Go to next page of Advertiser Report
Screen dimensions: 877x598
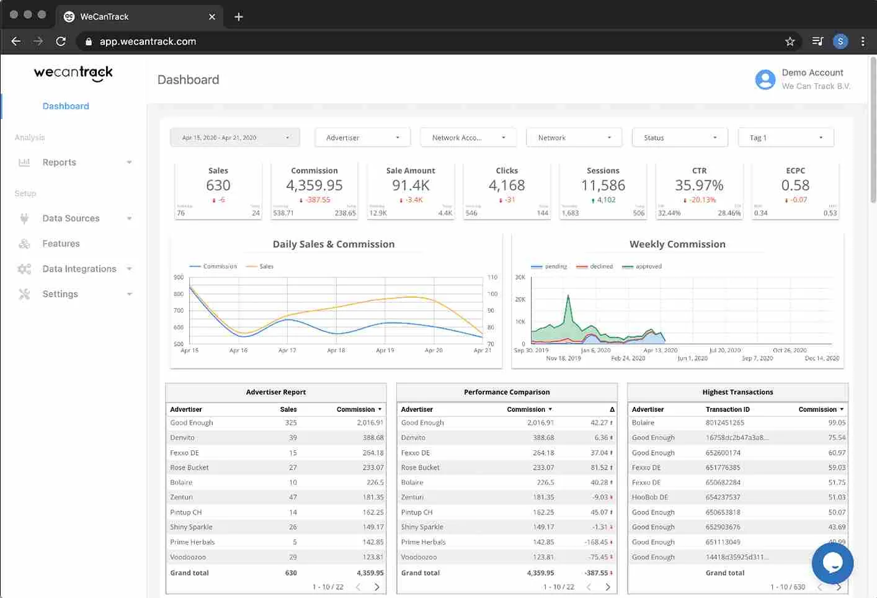click(377, 586)
